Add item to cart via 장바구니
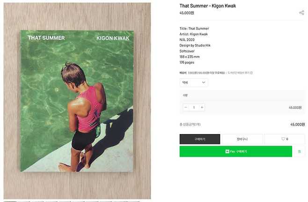The height and width of the screenshot is (202, 308). click(x=242, y=139)
